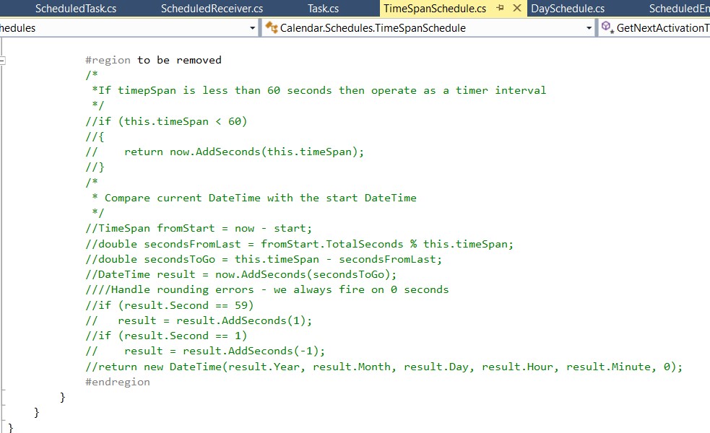Click the '//TimeSpan fromStart = now - start;' line
710x433 pixels.
click(x=199, y=228)
